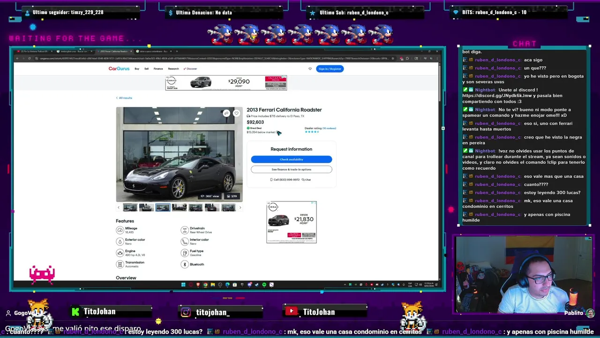Viewport: 600px width, 338px height.
Task: Click See finance & trade-in options
Action: pyautogui.click(x=291, y=169)
